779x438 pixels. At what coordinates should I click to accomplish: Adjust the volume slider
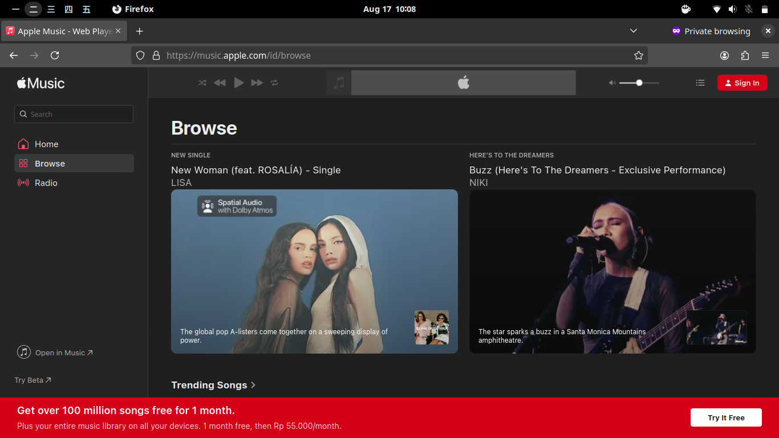pyautogui.click(x=639, y=83)
